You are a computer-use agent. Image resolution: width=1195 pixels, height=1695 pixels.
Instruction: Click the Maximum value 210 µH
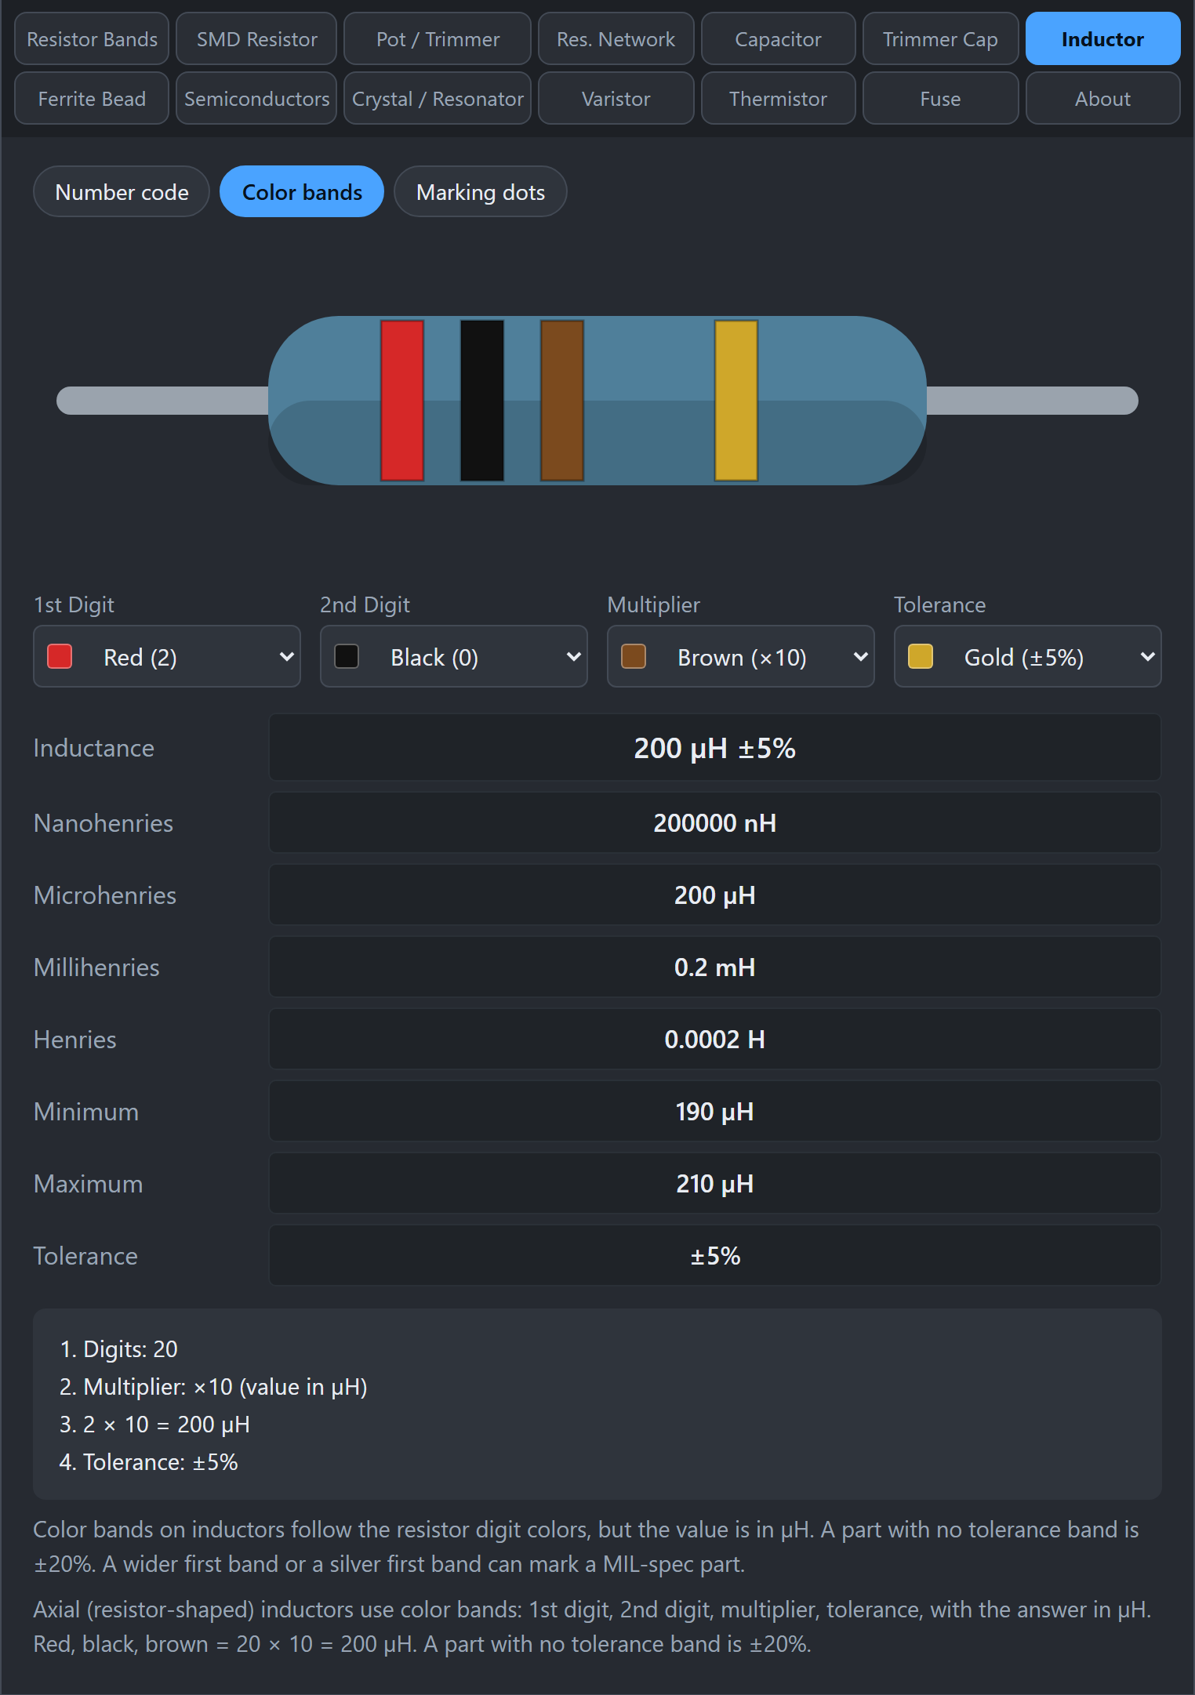[x=715, y=1183]
